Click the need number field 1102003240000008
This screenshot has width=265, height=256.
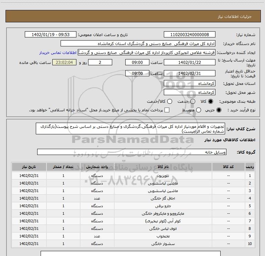click(189, 34)
